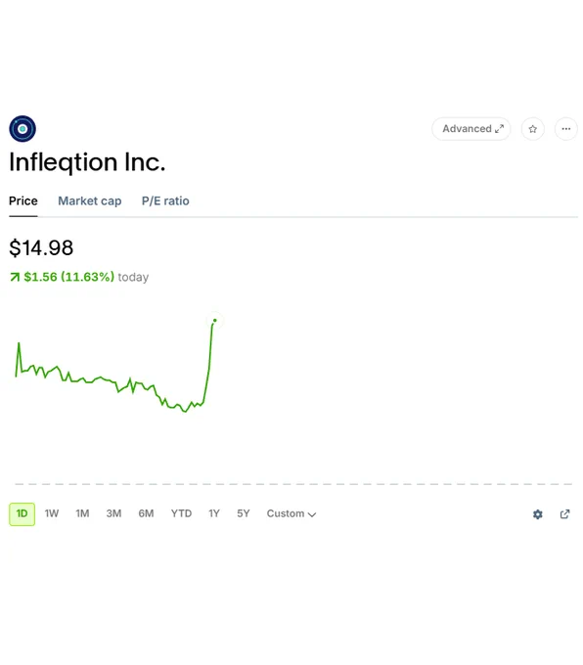Switch to the P/E ratio tab
The width and height of the screenshot is (583, 665).
(x=165, y=200)
